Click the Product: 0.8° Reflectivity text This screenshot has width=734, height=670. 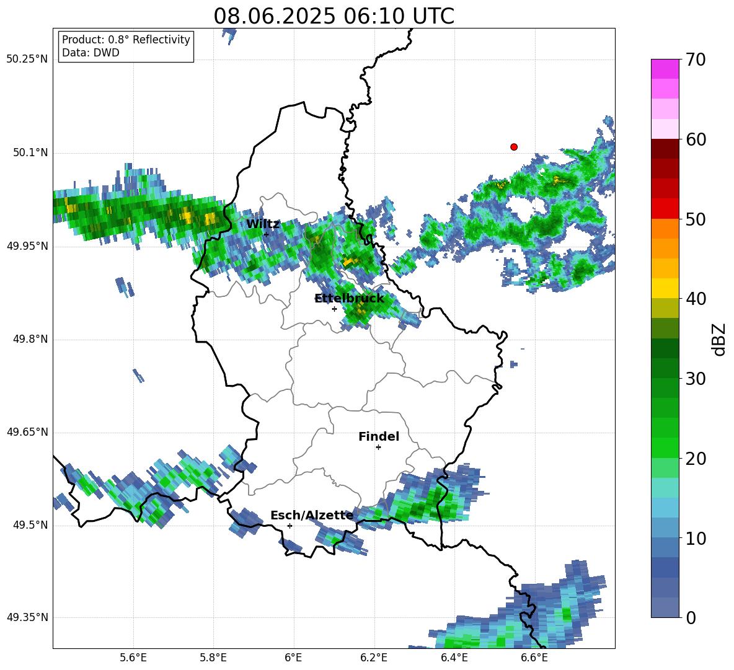(126, 40)
